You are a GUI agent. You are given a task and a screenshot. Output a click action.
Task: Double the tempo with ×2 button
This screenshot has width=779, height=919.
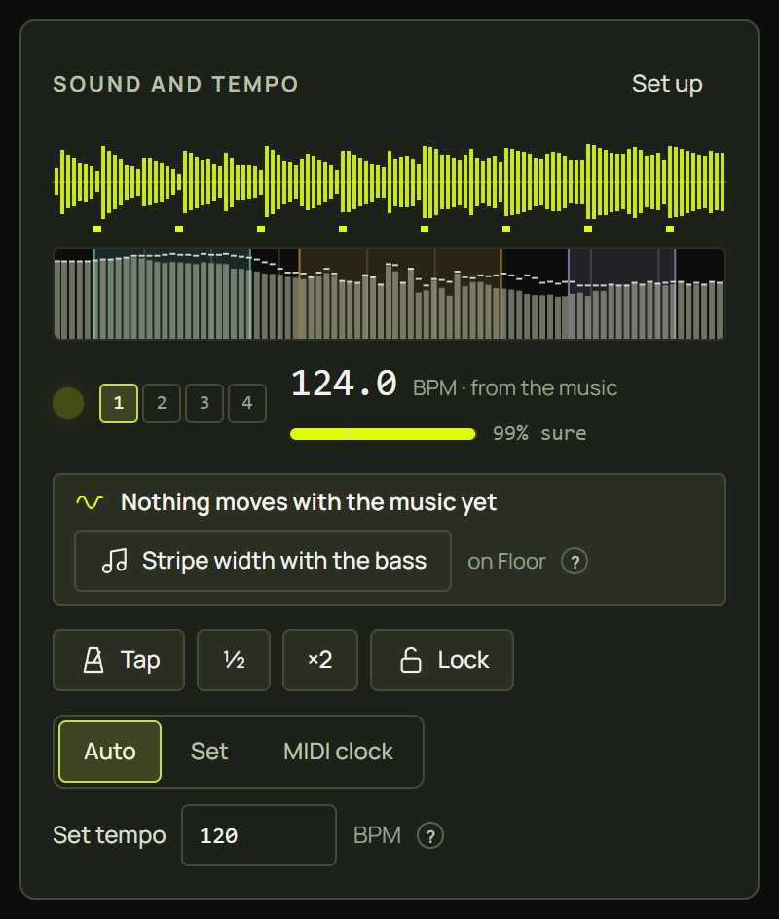(320, 660)
